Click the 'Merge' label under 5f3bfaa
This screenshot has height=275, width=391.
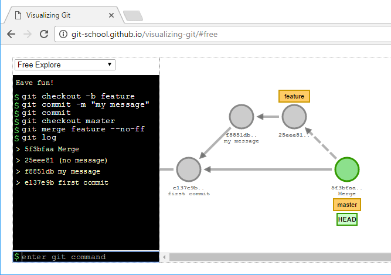pyautogui.click(x=347, y=193)
